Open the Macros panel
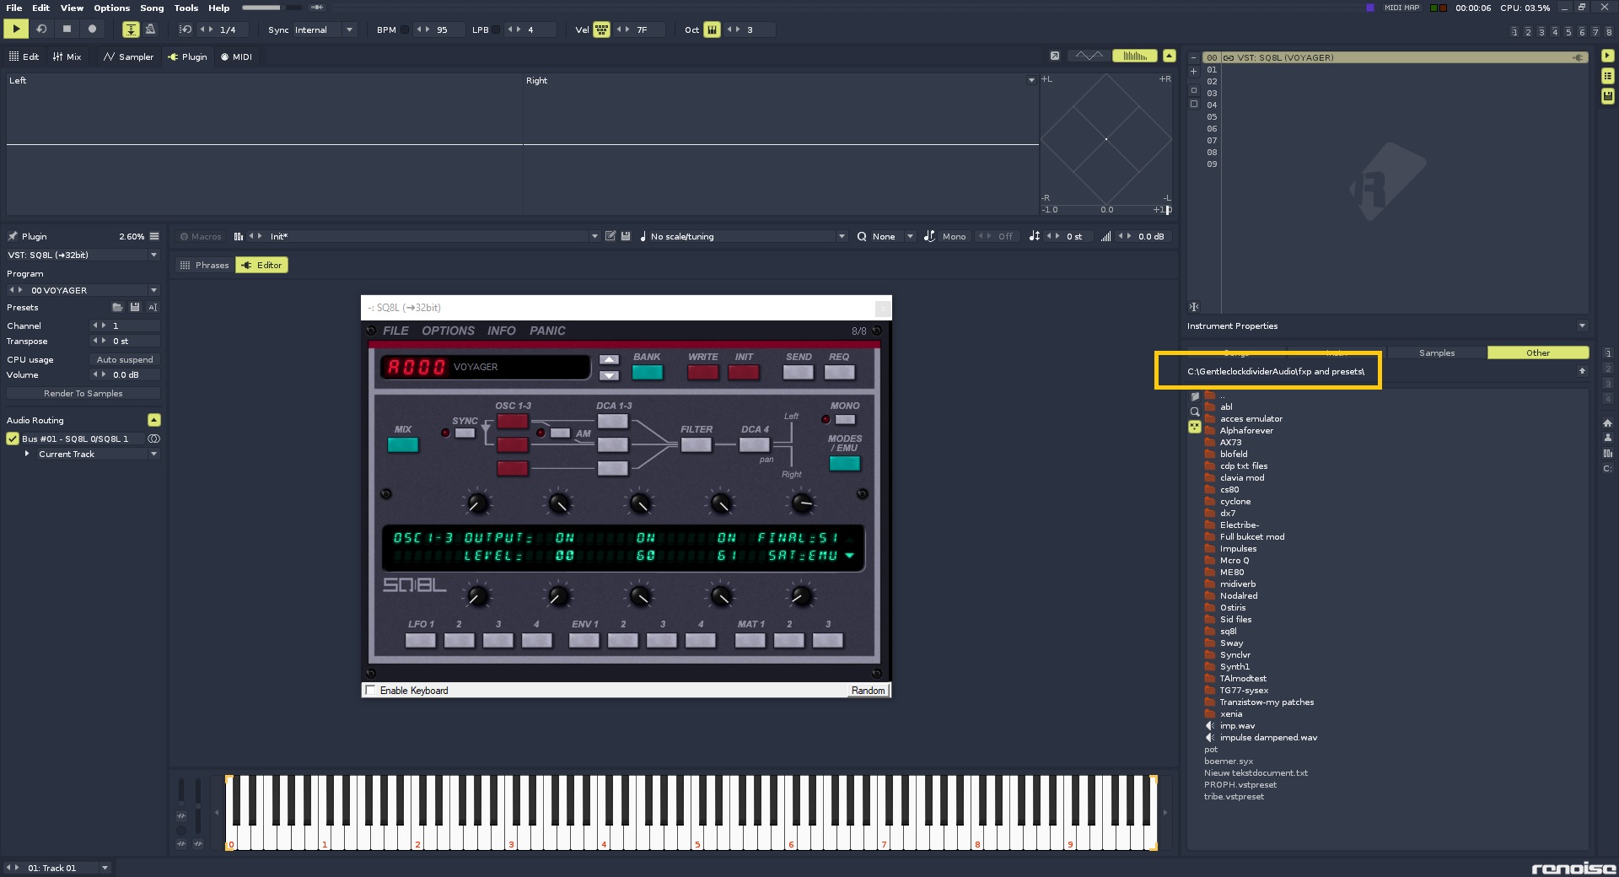 click(200, 236)
